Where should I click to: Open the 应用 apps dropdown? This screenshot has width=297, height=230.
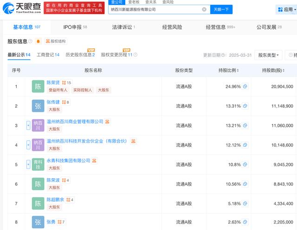tap(286, 9)
